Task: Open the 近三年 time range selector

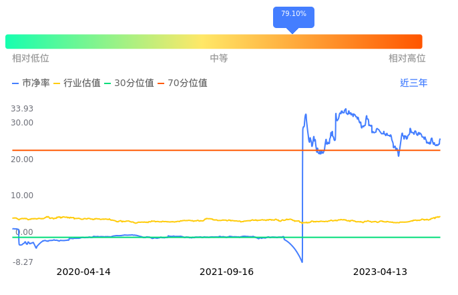Action: pos(413,83)
